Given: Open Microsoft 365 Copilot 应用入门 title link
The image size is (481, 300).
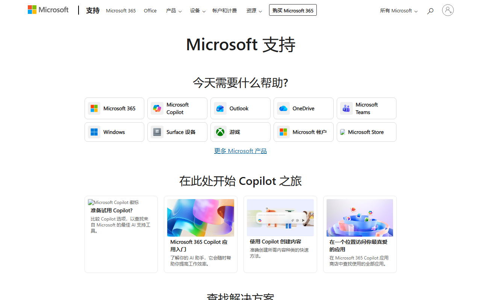Looking at the screenshot, I should tap(199, 246).
